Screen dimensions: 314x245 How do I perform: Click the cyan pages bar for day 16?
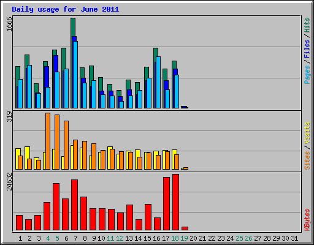[158, 82]
